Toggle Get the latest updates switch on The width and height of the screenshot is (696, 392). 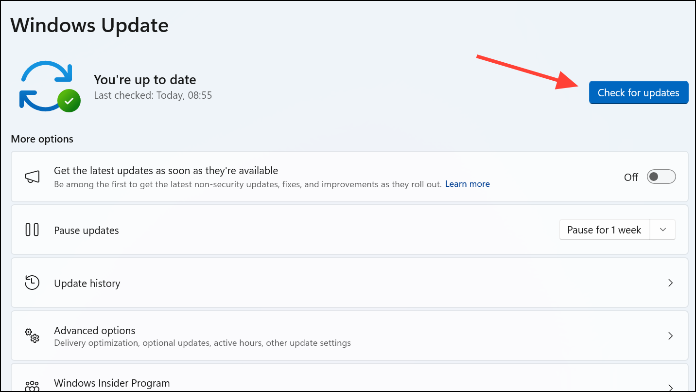coord(661,177)
